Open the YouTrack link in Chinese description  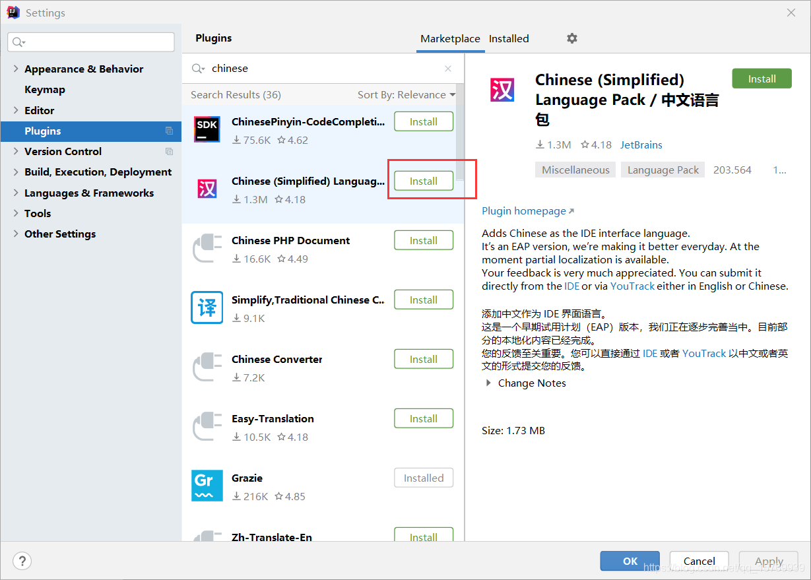coord(704,353)
